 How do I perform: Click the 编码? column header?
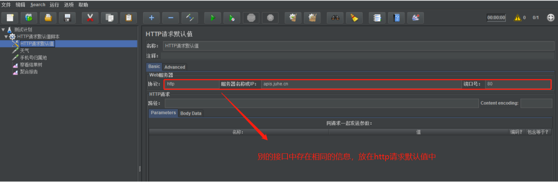tap(517, 132)
